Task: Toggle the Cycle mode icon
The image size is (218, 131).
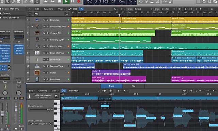Action: (141, 1)
